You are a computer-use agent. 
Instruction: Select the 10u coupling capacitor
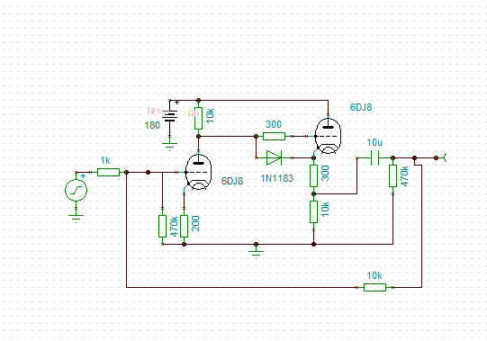[374, 157]
